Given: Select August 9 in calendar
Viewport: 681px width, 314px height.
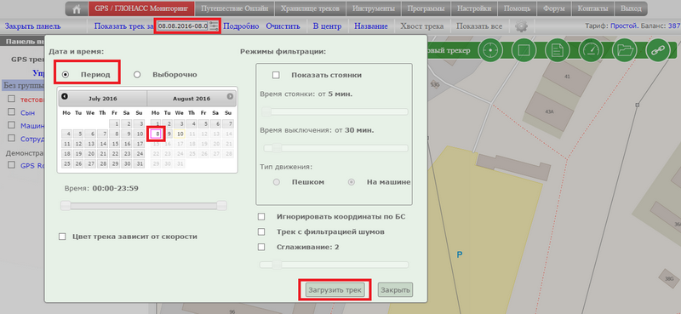Looking at the screenshot, I should [169, 134].
